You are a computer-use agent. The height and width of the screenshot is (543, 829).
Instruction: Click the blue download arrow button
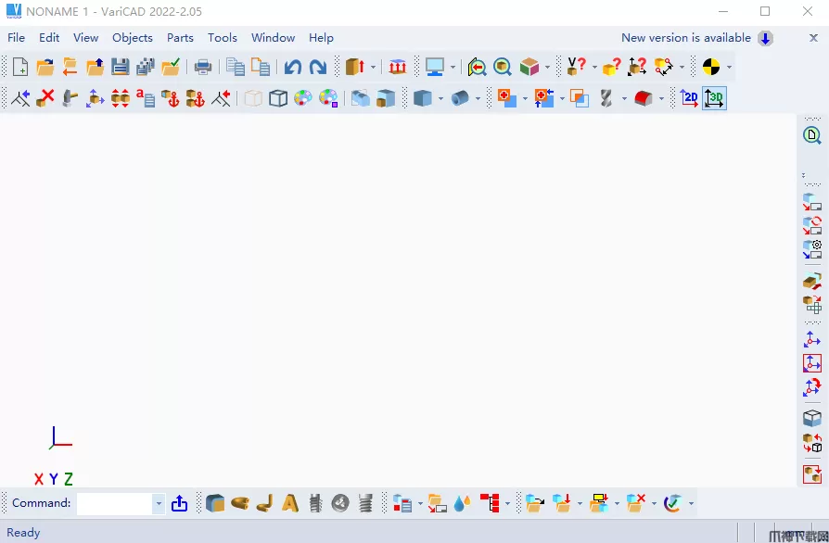(x=765, y=38)
